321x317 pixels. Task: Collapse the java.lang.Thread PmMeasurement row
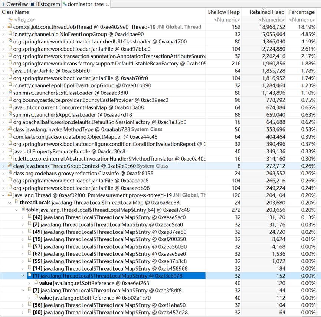(3, 195)
